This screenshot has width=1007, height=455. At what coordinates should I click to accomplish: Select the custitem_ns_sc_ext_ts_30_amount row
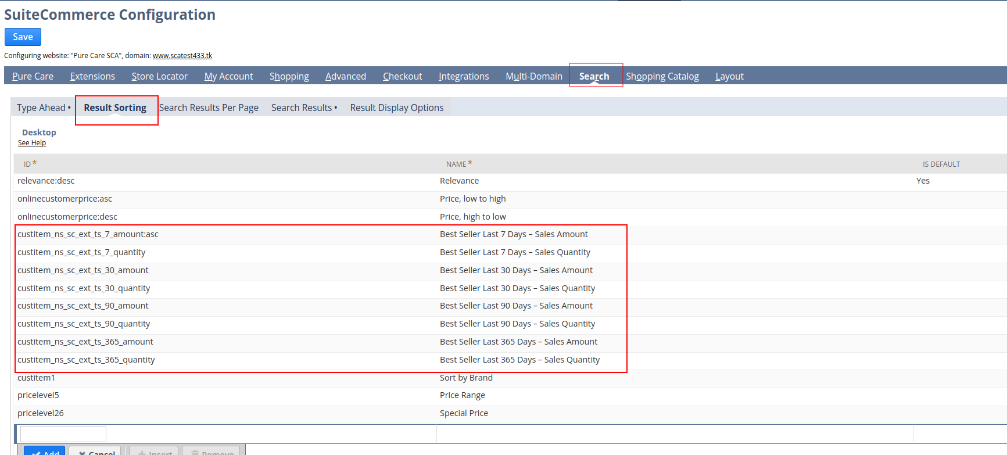[83, 270]
